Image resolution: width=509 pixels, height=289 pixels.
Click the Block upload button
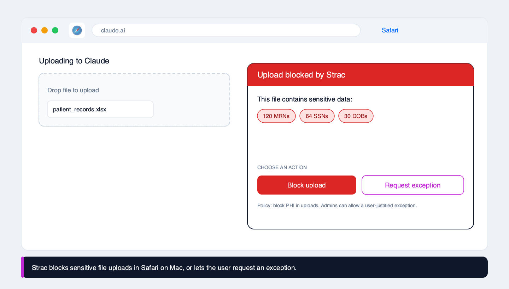pos(306,185)
